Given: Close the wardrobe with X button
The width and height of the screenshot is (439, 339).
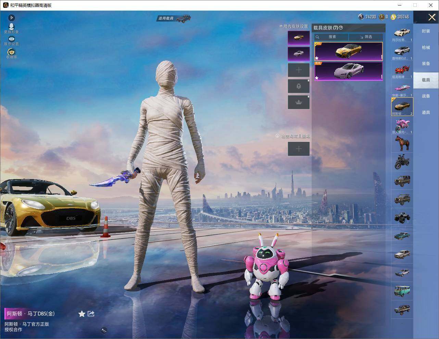Looking at the screenshot, I should tap(432, 17).
